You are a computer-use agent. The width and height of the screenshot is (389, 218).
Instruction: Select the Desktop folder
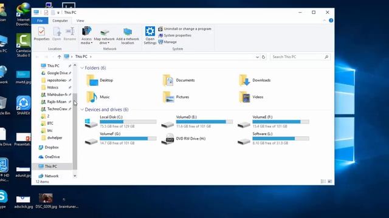[x=99, y=81]
